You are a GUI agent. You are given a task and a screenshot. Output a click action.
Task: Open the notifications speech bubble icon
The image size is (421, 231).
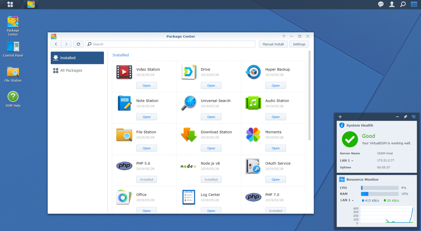381,4
